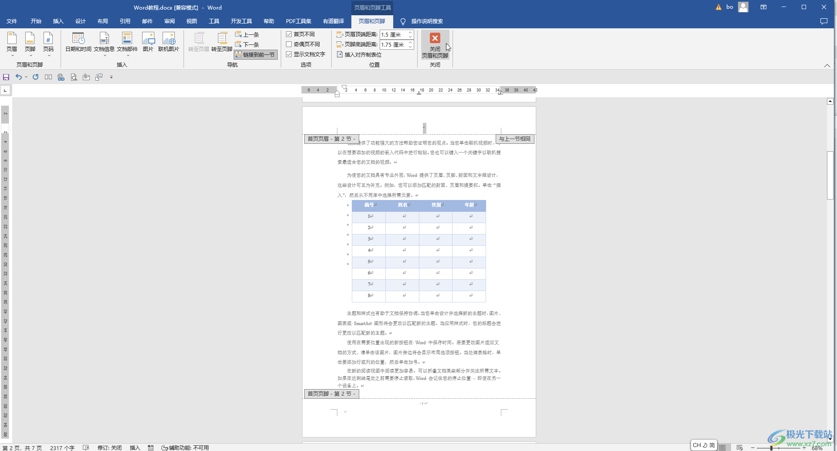Click word count 2317 个字
Viewport: 837px width, 451px height.
point(62,448)
